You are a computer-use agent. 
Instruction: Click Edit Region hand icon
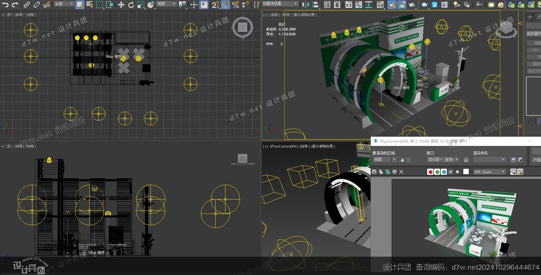[x=402, y=160]
